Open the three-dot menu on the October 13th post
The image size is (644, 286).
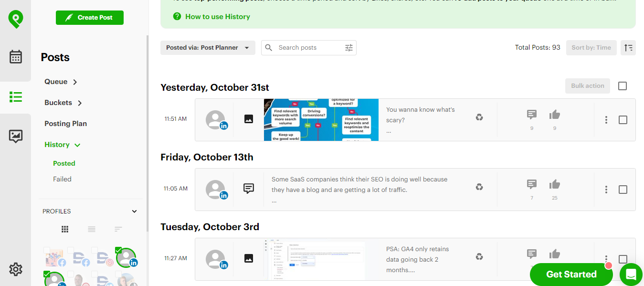606,190
